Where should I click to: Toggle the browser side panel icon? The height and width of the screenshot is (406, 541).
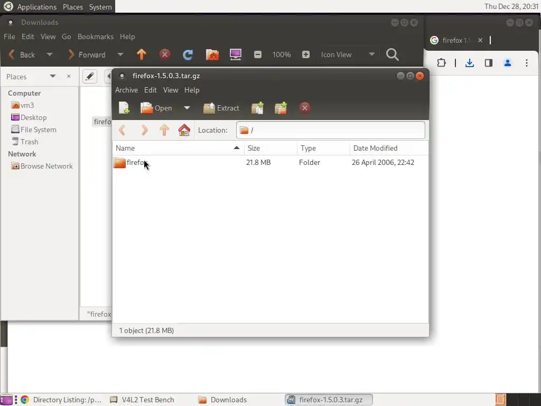click(x=489, y=63)
